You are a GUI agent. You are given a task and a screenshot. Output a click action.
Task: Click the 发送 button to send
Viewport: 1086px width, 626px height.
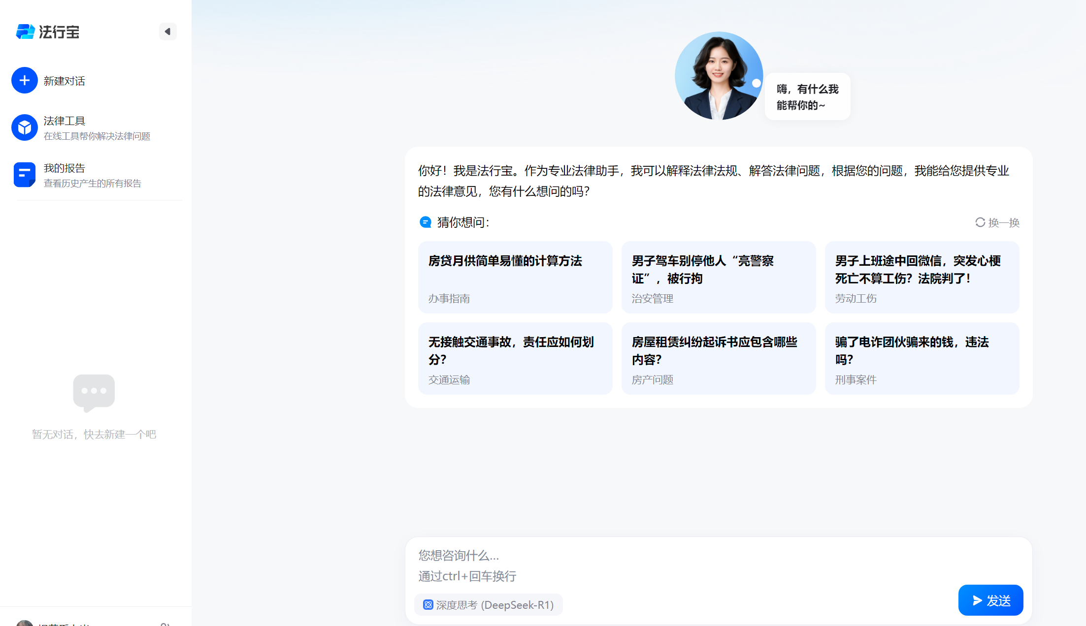tap(991, 600)
